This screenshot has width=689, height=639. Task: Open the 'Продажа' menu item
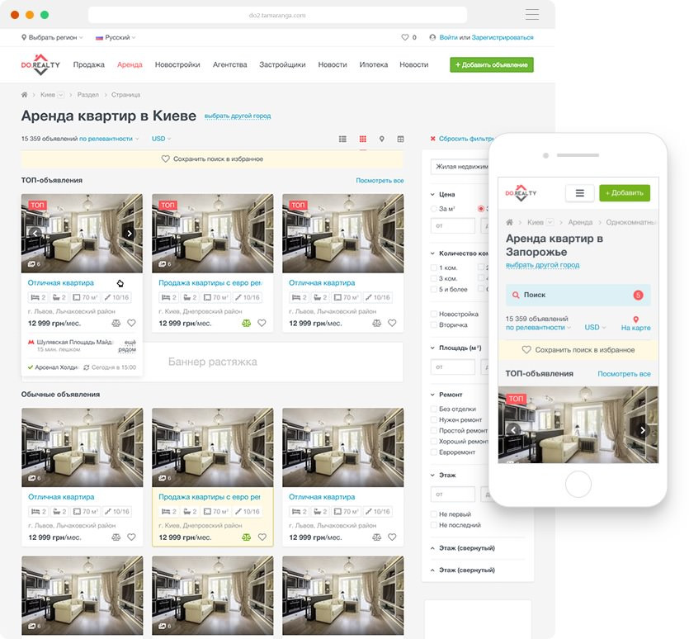(89, 64)
